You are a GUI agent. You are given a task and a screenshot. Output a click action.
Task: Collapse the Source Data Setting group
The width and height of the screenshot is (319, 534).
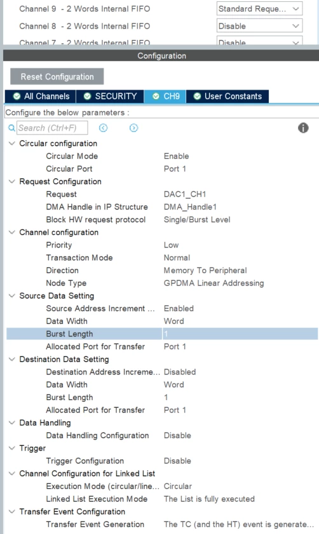point(12,296)
